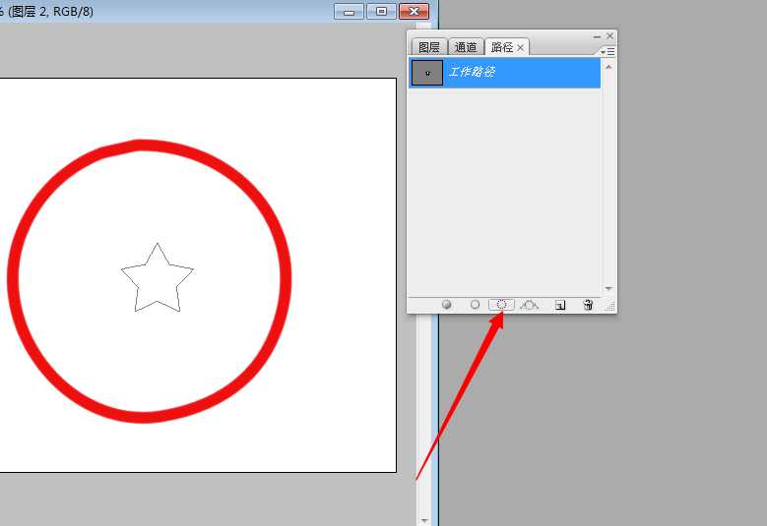Close the 路径 tab with its x

(521, 47)
